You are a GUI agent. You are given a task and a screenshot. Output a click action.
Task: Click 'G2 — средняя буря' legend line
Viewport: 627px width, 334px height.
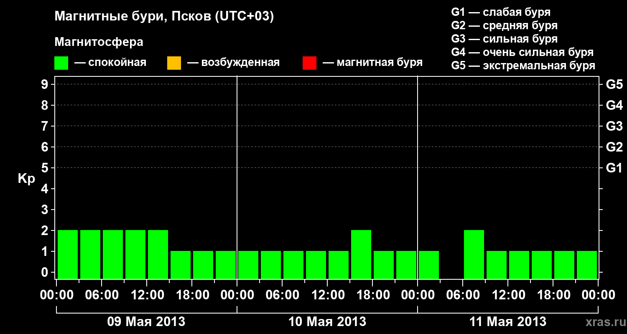tap(504, 25)
